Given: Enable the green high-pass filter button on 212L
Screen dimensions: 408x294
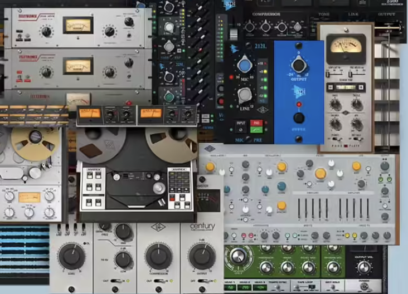Looking at the screenshot, I should (x=256, y=130).
